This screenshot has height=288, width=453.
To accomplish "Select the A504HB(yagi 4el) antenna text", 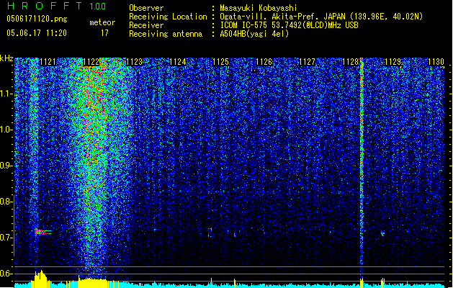I will click(x=254, y=34).
